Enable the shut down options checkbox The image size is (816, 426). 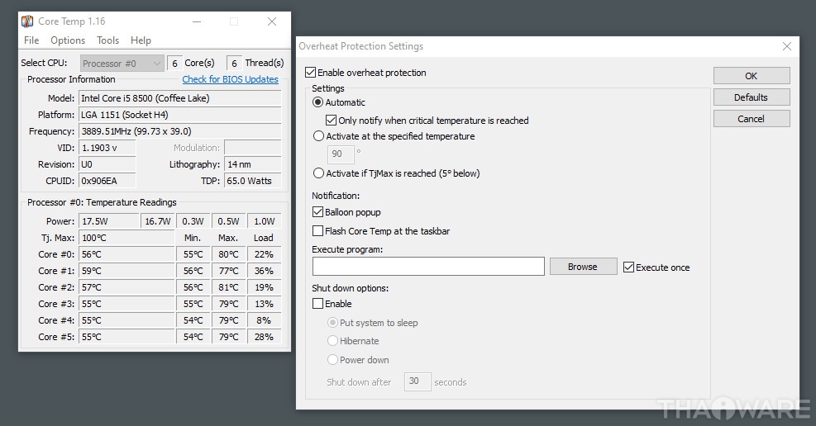click(318, 304)
